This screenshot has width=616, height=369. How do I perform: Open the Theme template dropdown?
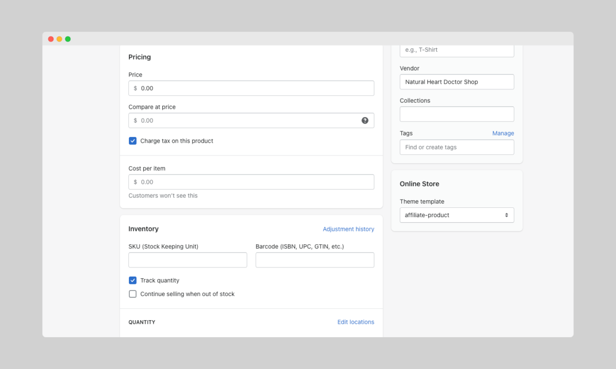point(456,215)
